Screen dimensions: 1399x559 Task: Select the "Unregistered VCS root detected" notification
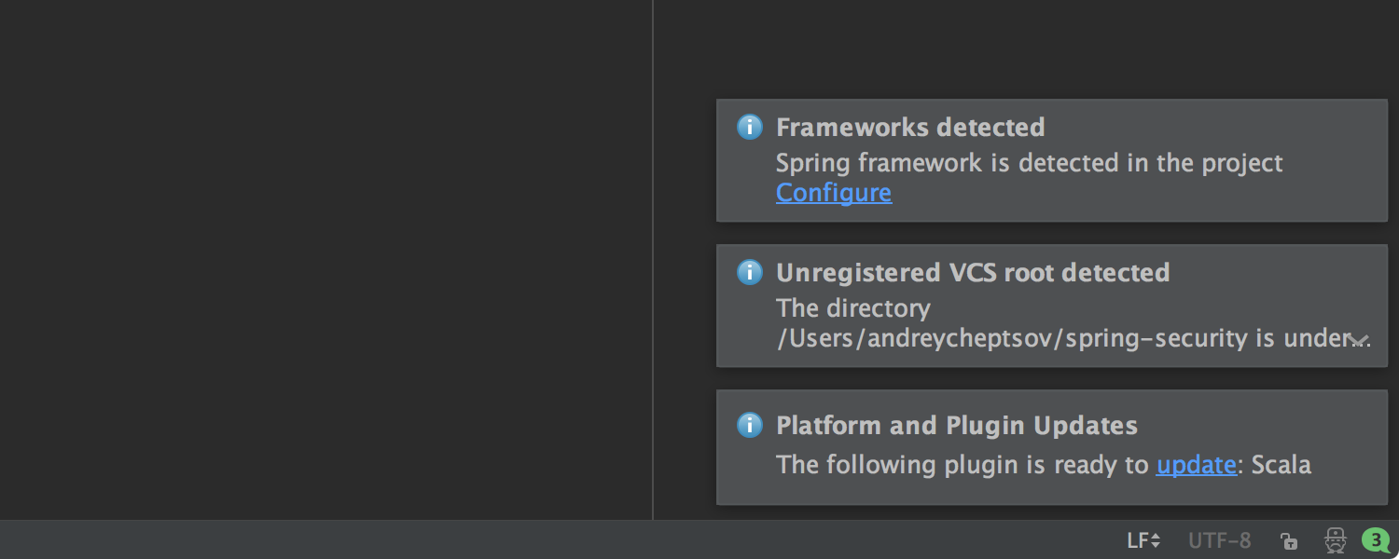pyautogui.click(x=1052, y=306)
